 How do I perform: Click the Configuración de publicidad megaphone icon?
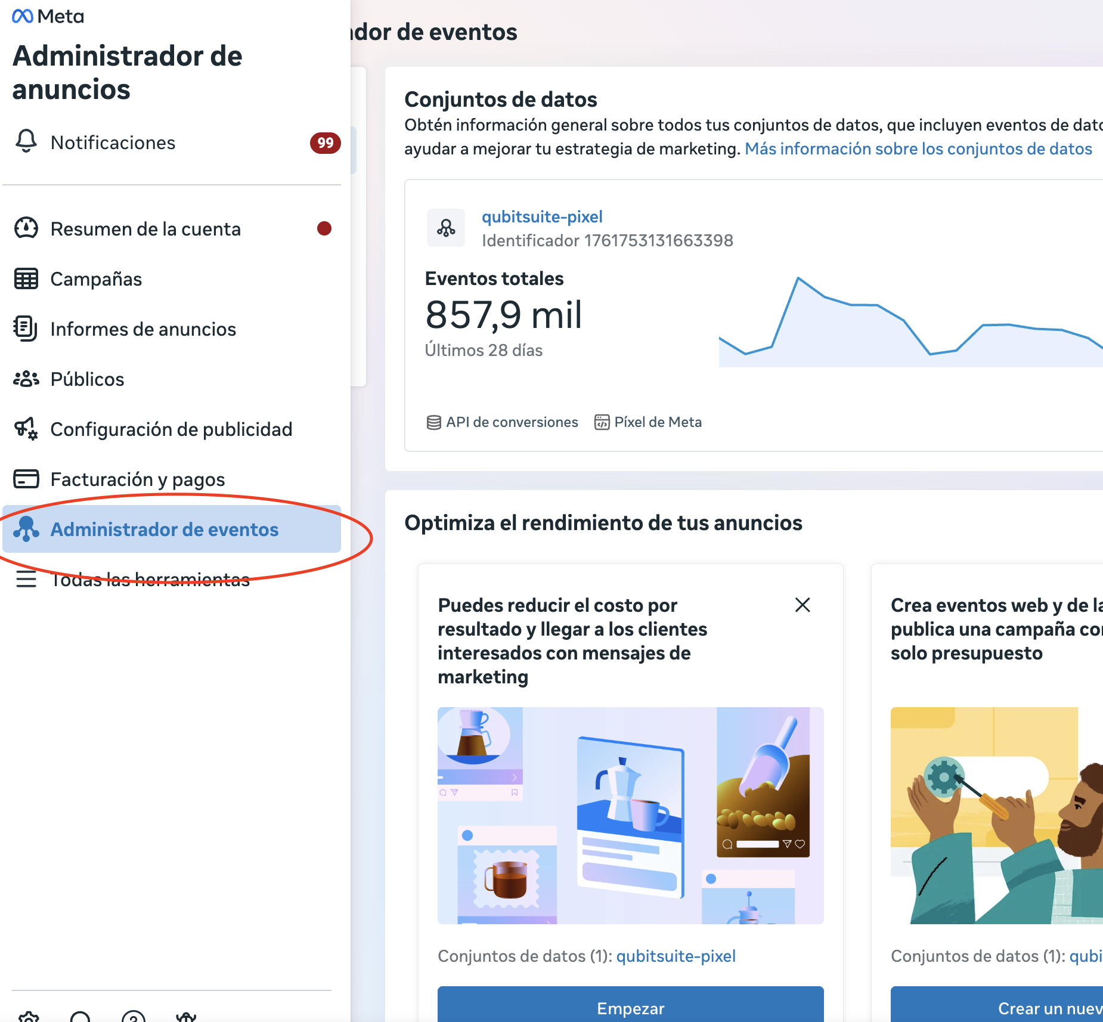[26, 429]
